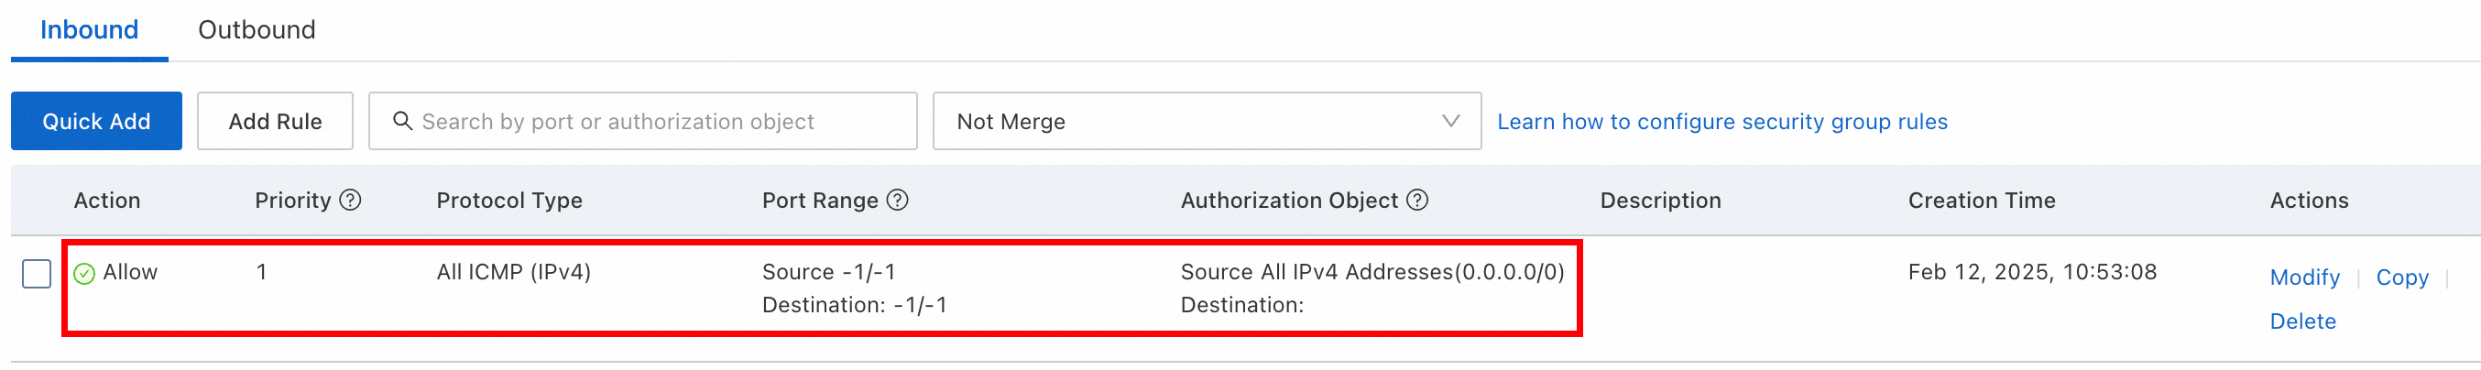2481x370 pixels.
Task: Switch to the Outbound tab
Action: pyautogui.click(x=257, y=30)
